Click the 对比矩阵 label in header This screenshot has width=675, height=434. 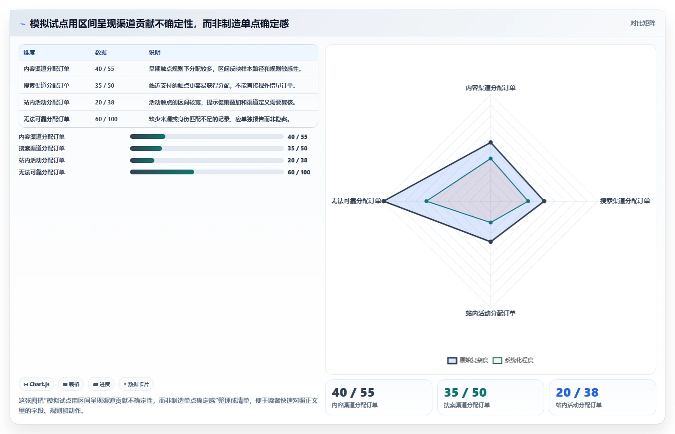tap(642, 23)
